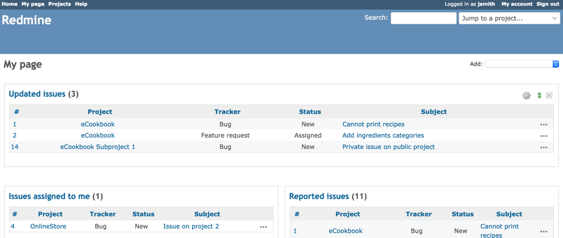The width and height of the screenshot is (563, 238).
Task: Go to Home in top menu
Action: pos(10,4)
